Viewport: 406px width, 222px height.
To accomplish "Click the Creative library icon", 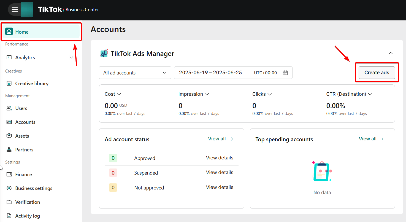I will [9, 83].
